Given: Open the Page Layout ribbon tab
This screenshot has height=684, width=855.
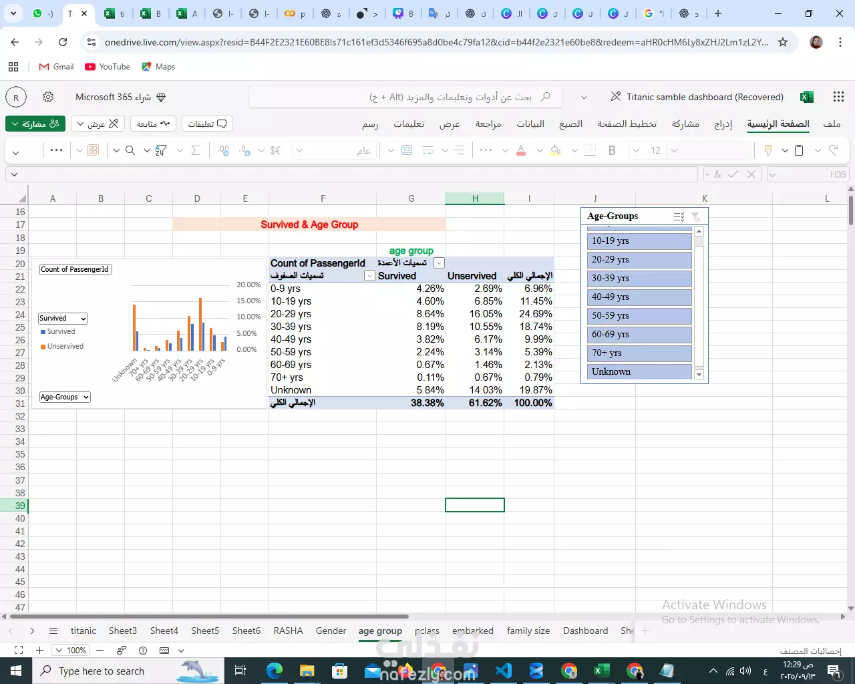Looking at the screenshot, I should point(627,124).
